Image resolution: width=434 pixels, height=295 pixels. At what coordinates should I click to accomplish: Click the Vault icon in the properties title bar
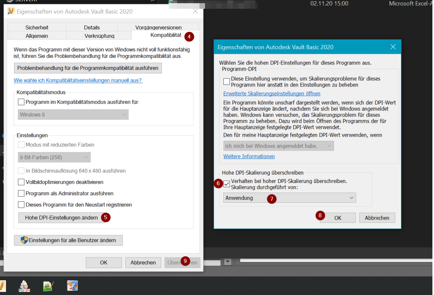tap(11, 11)
